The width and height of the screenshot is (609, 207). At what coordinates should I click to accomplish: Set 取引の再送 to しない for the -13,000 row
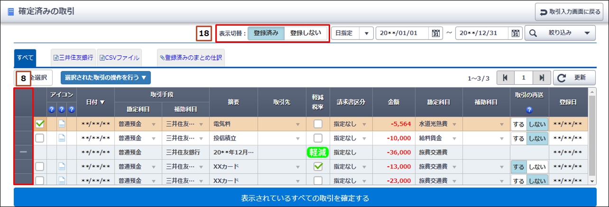coord(537,167)
